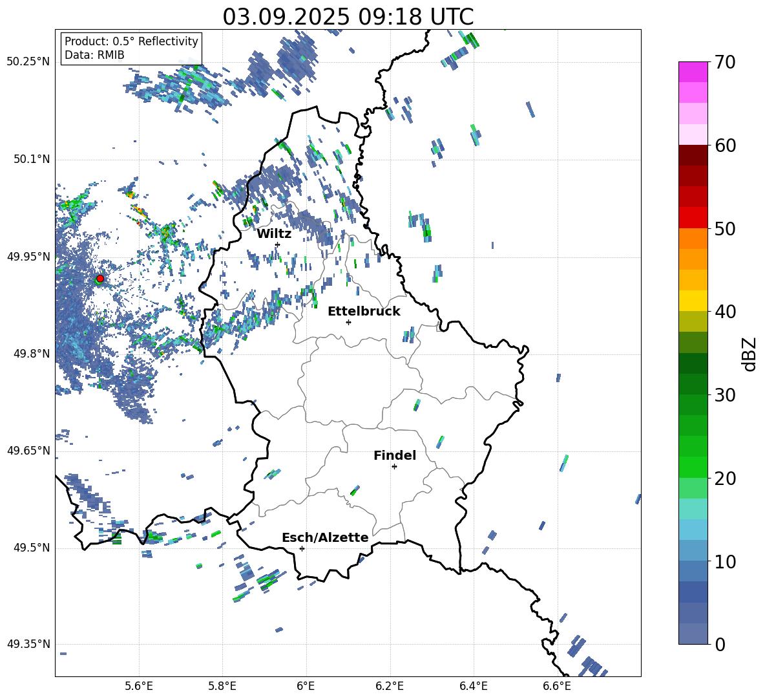Click the bright red colorbar swatch above 50
This screenshot has height=699, width=765.
[x=693, y=218]
